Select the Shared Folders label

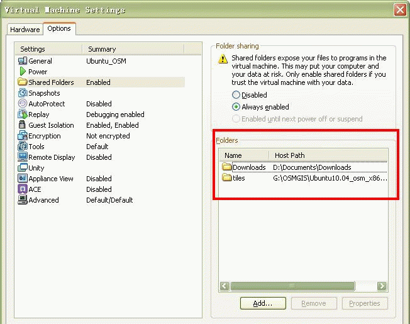coord(51,82)
